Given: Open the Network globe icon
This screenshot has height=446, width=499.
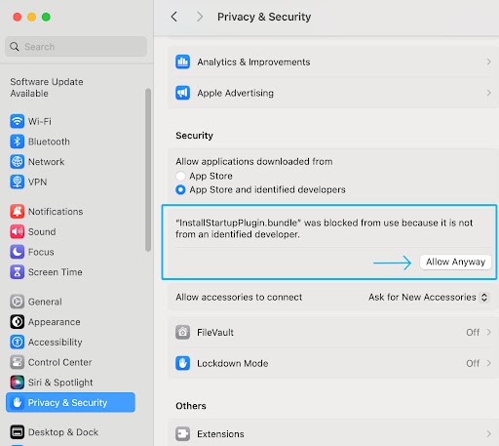Looking at the screenshot, I should (x=17, y=162).
